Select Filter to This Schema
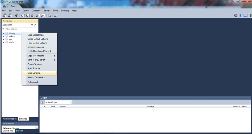This screenshot has width=252, height=134. pyautogui.click(x=39, y=43)
